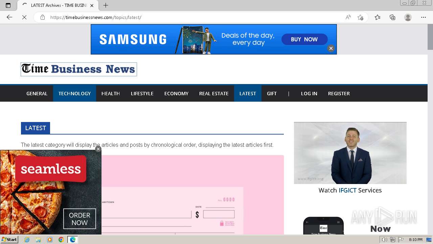Open Collections icon
This screenshot has height=244, width=433.
tap(392, 17)
